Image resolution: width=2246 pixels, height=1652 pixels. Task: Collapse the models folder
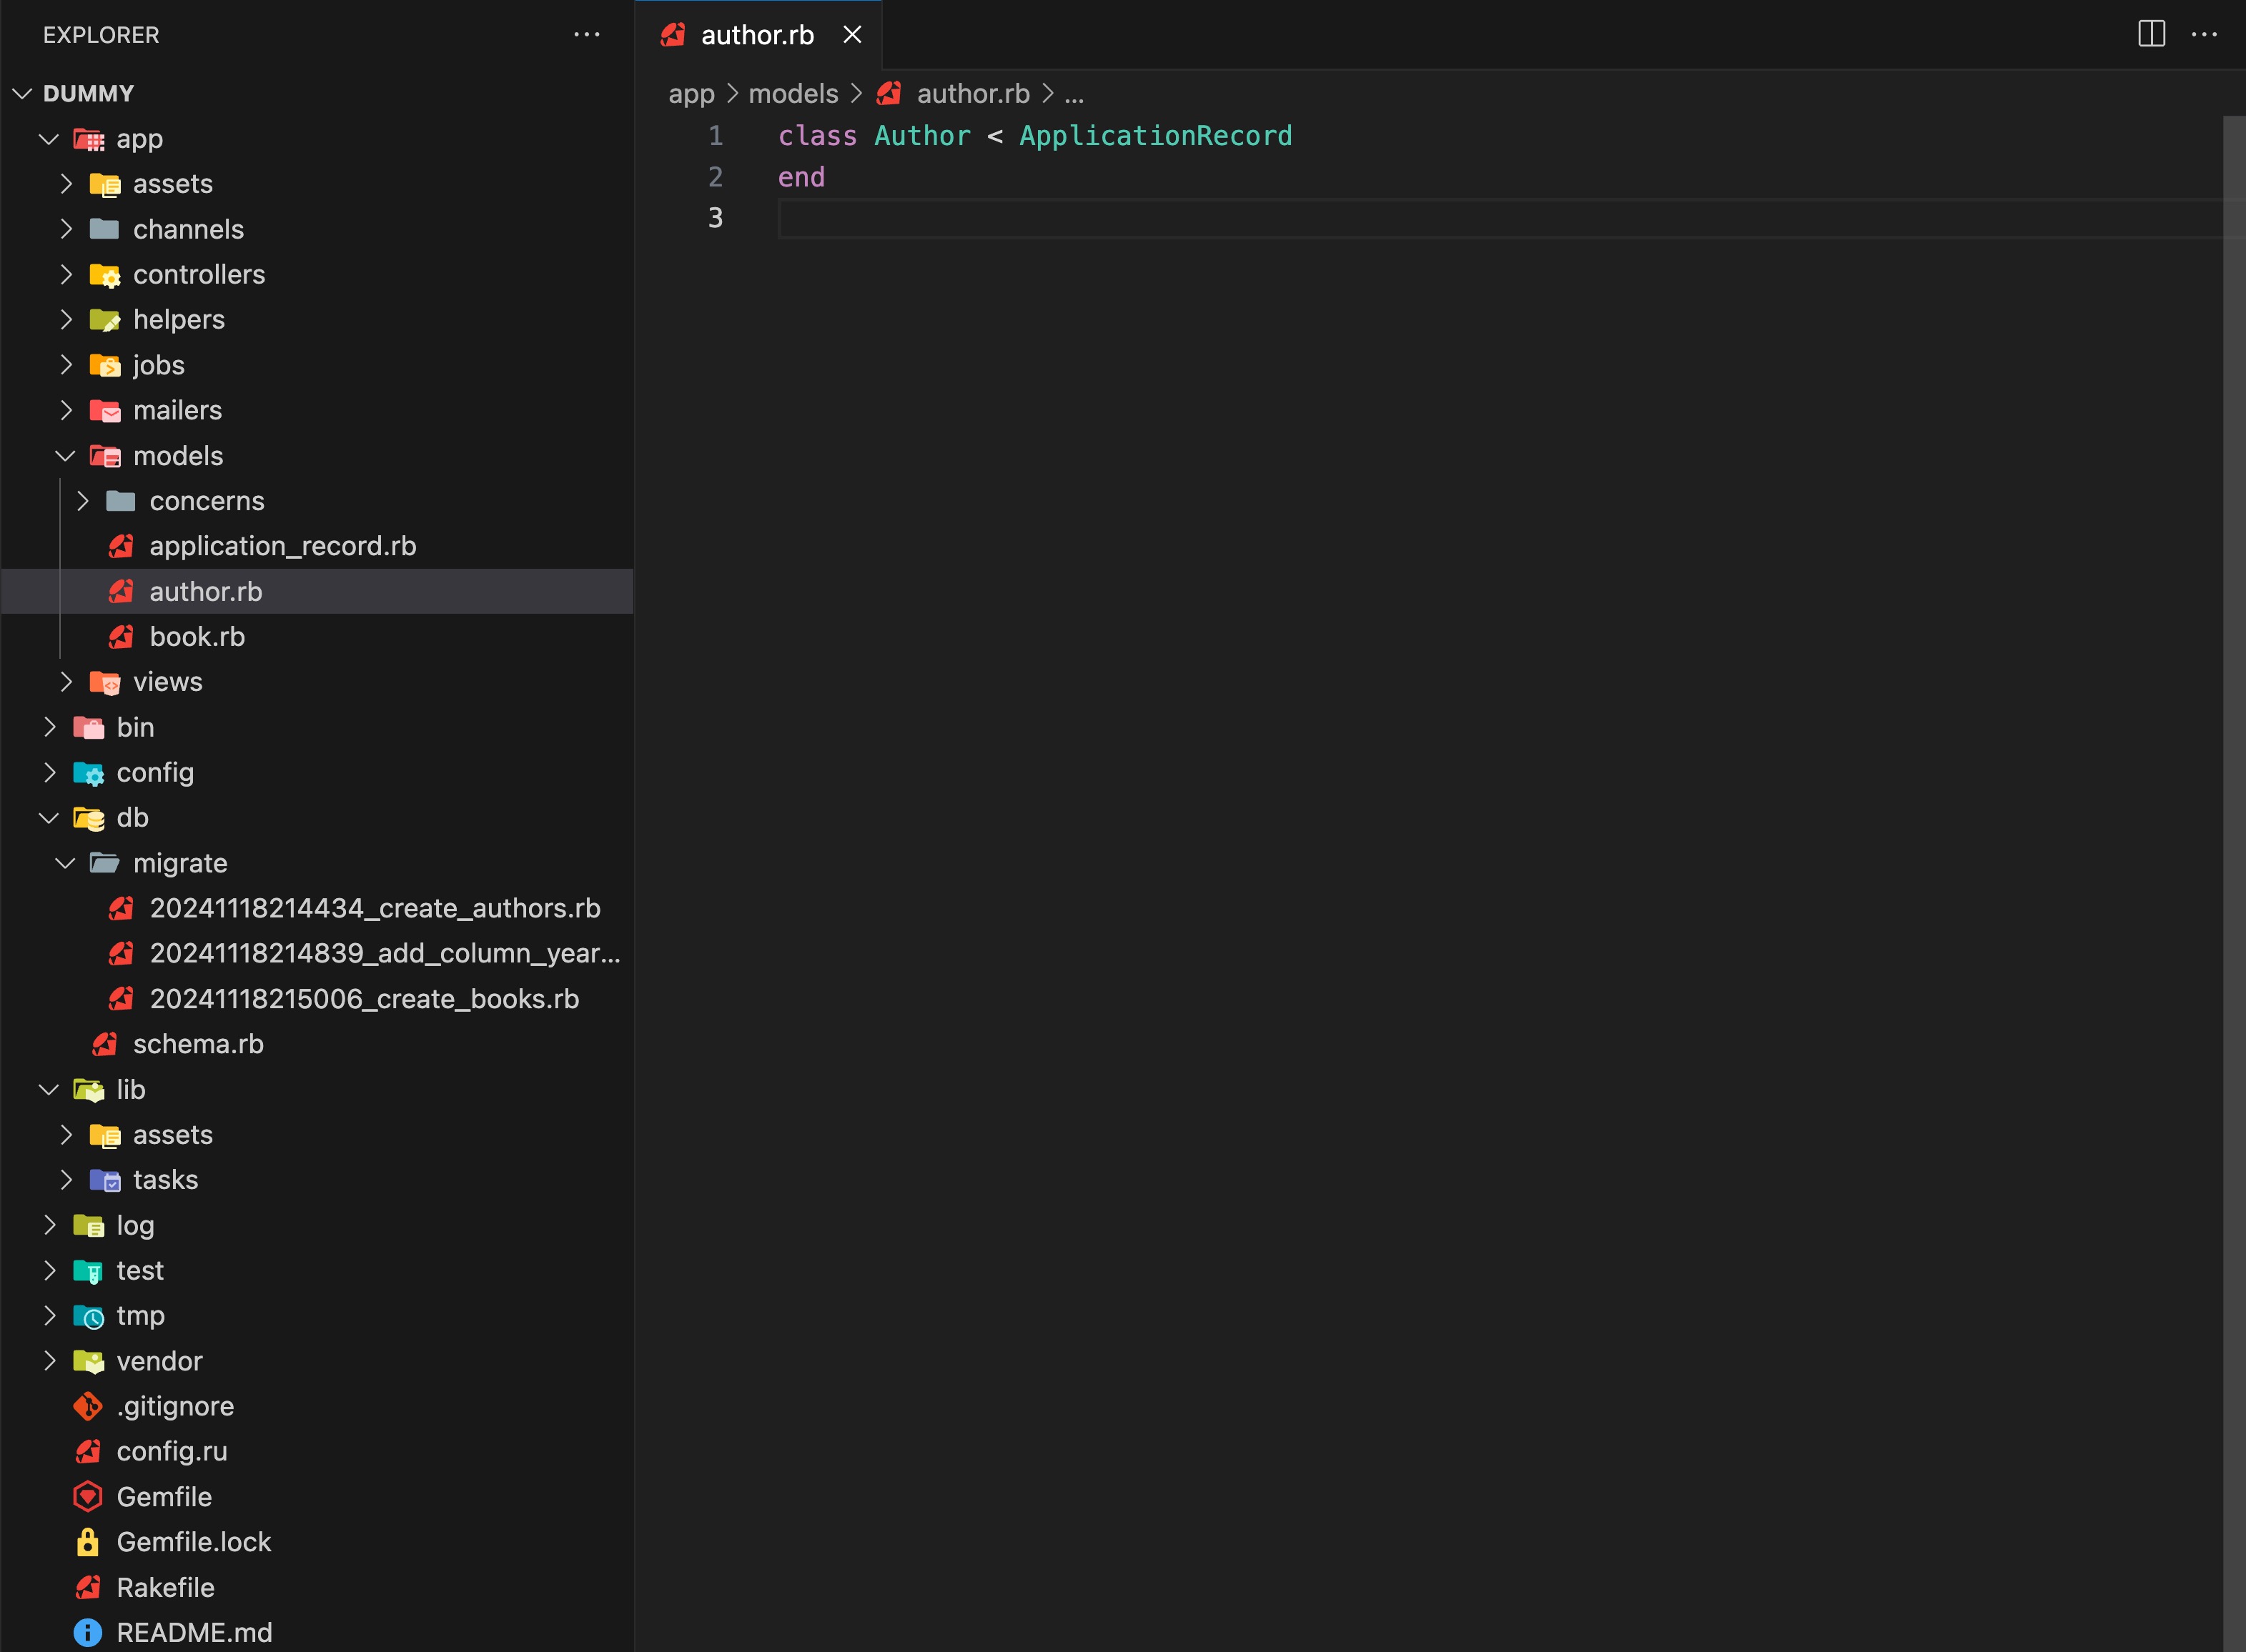pos(66,456)
